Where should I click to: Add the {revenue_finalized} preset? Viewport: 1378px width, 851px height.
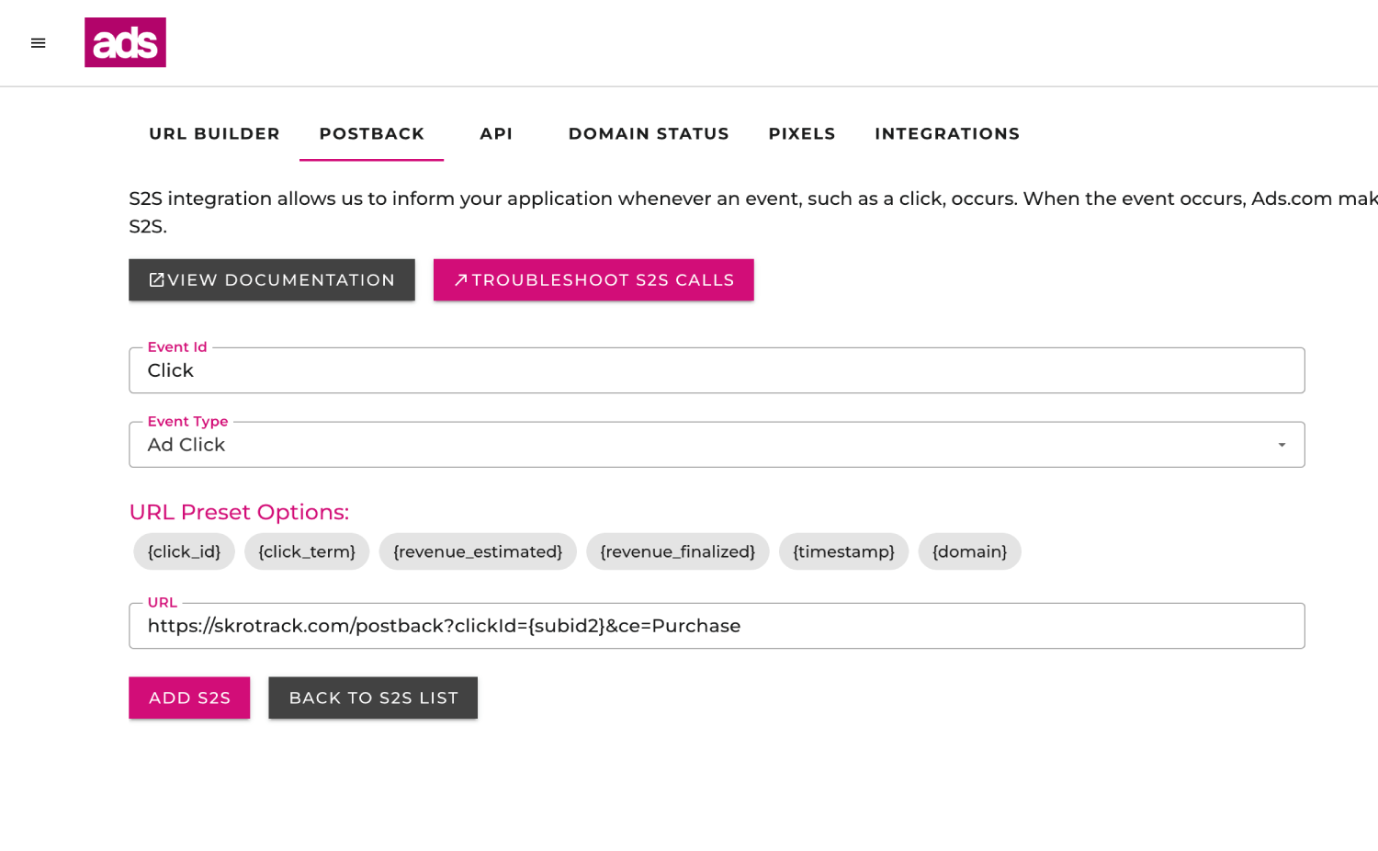pyautogui.click(x=678, y=551)
